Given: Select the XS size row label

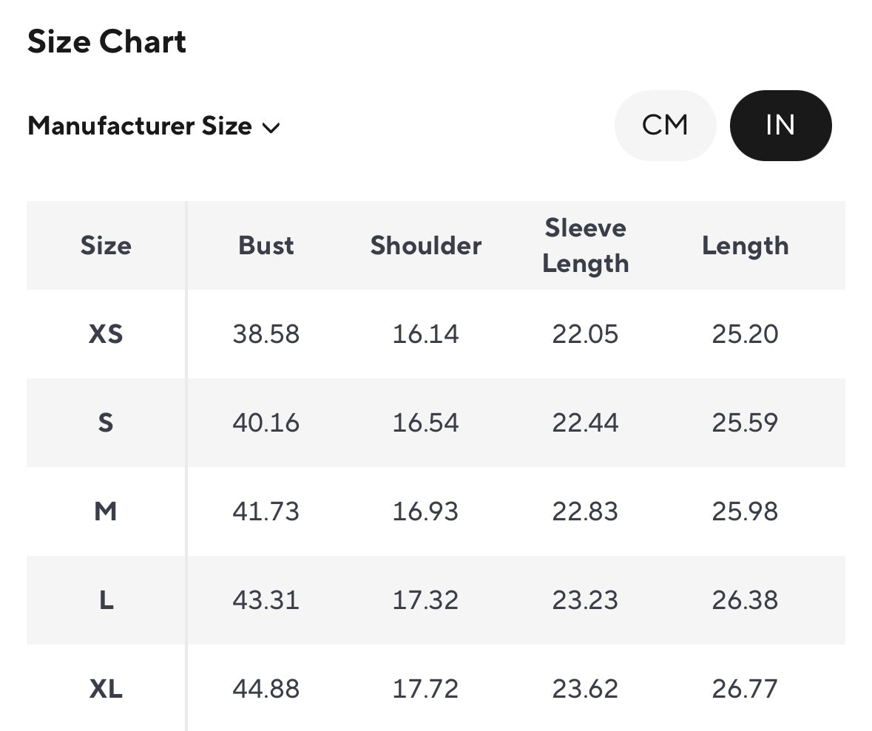Looking at the screenshot, I should (106, 334).
